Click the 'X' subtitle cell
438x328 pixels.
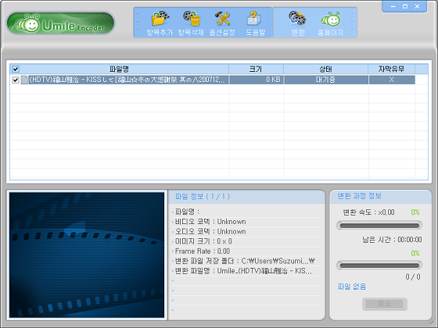392,80
